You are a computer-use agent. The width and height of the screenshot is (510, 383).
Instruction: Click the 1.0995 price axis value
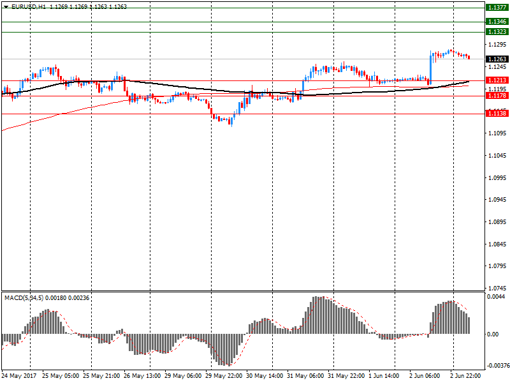[x=497, y=178]
